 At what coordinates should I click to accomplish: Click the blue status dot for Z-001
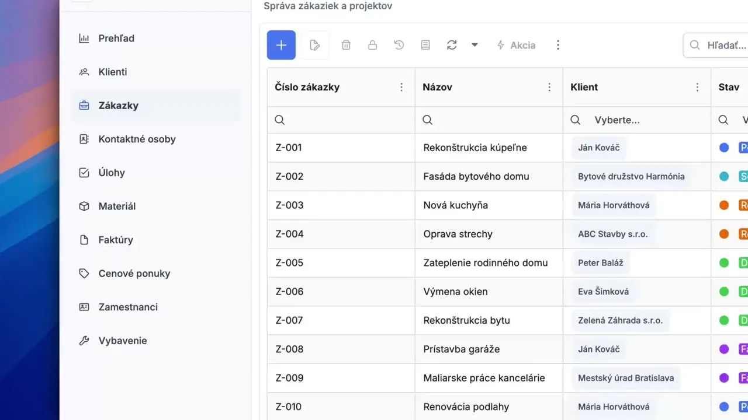point(724,148)
